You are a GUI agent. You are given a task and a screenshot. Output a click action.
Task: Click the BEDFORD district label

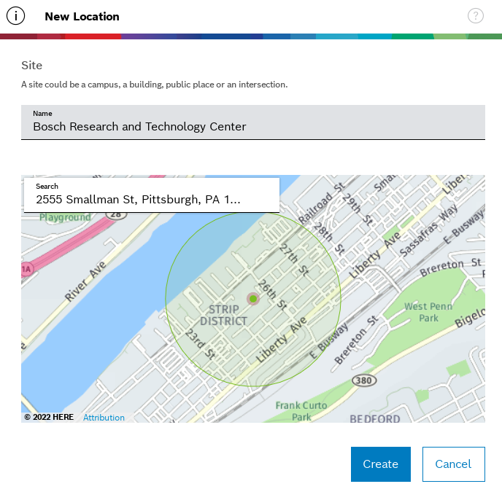(x=375, y=418)
